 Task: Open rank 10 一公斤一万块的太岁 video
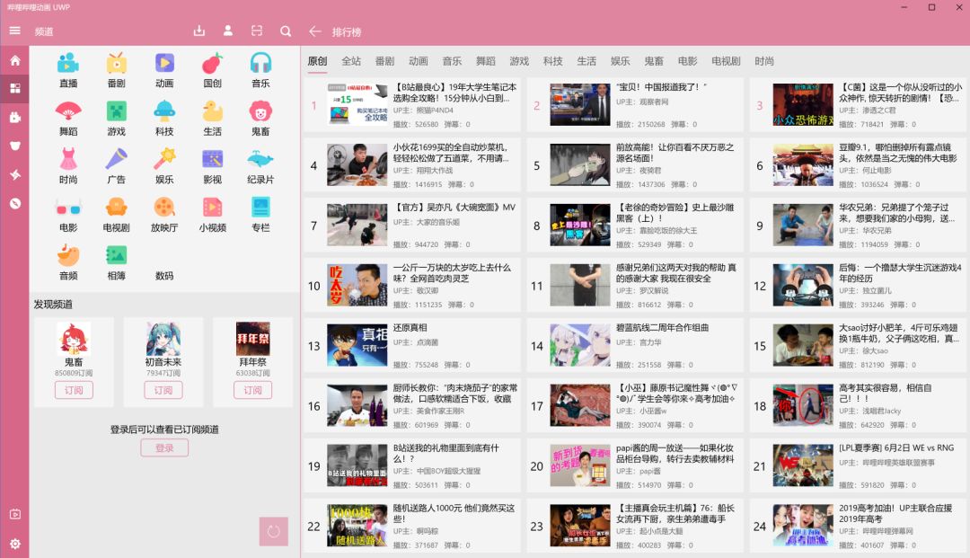coord(412,286)
